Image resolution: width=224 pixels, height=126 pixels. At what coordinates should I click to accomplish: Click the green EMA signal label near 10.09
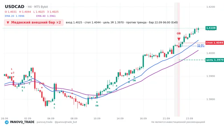pos(109,92)
